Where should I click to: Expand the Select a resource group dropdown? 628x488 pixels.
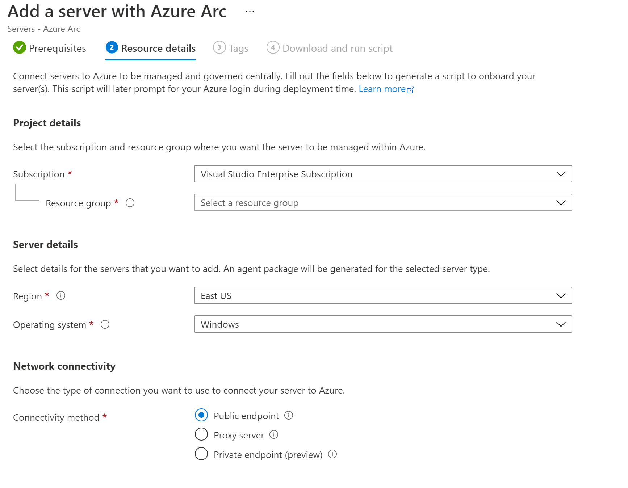(x=383, y=203)
